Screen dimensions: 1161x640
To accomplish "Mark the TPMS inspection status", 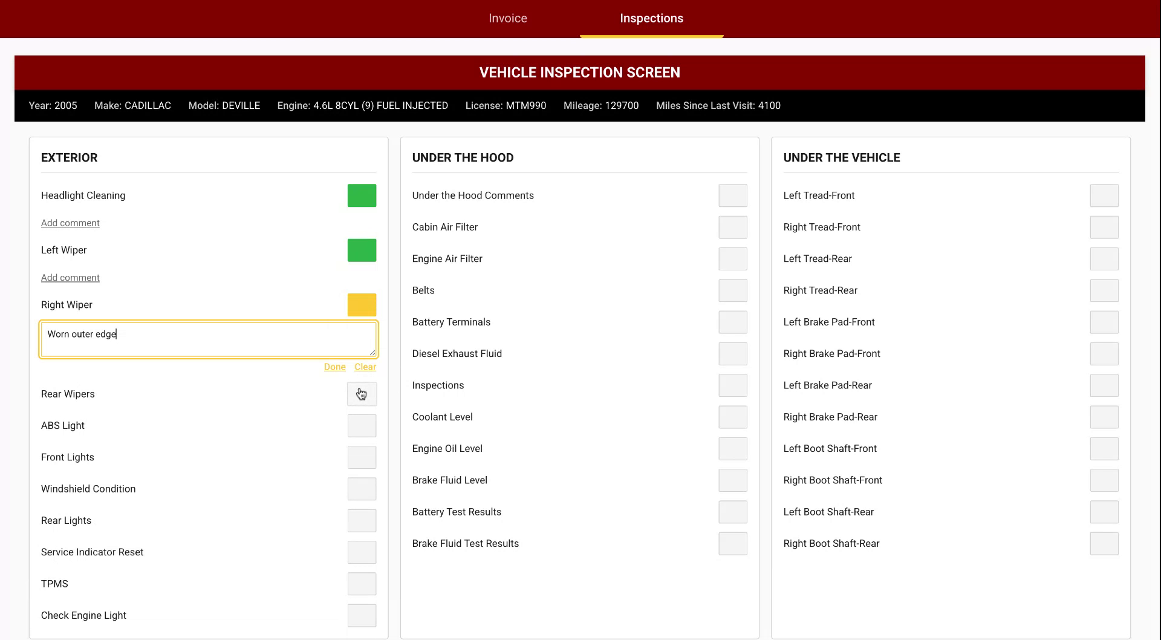I will [x=361, y=584].
